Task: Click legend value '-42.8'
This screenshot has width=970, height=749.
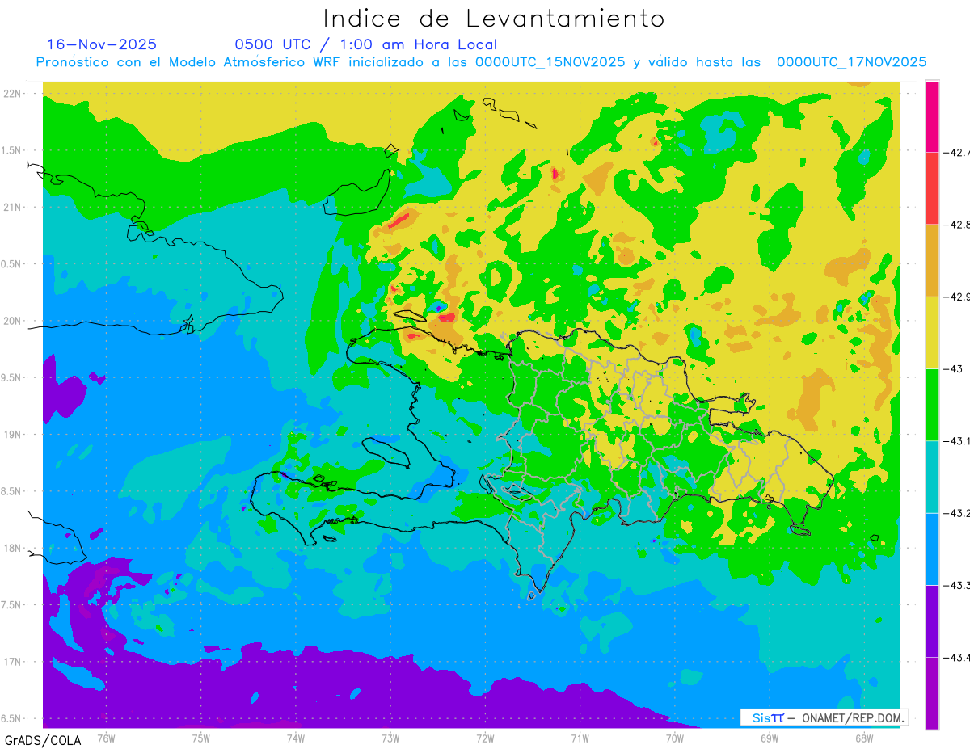Action: pos(957,225)
